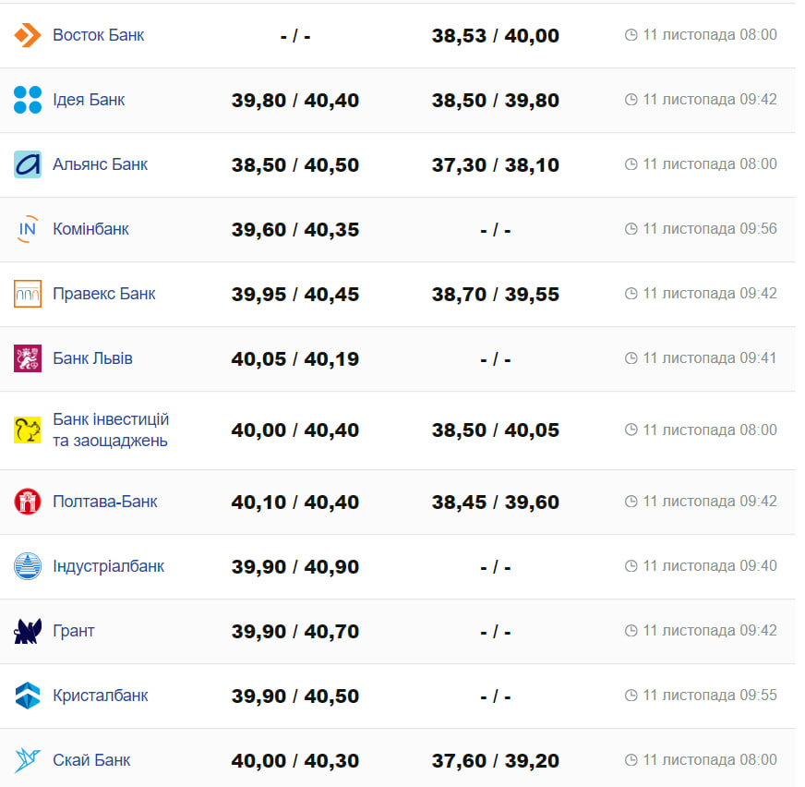Click the Комінбанк IN logo icon
The height and width of the screenshot is (787, 805).
[x=28, y=229]
